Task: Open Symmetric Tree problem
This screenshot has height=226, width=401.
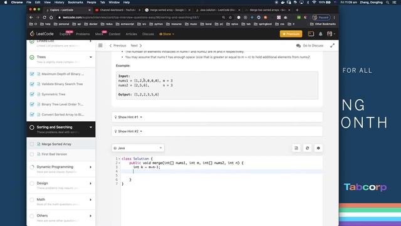Action: (53, 94)
